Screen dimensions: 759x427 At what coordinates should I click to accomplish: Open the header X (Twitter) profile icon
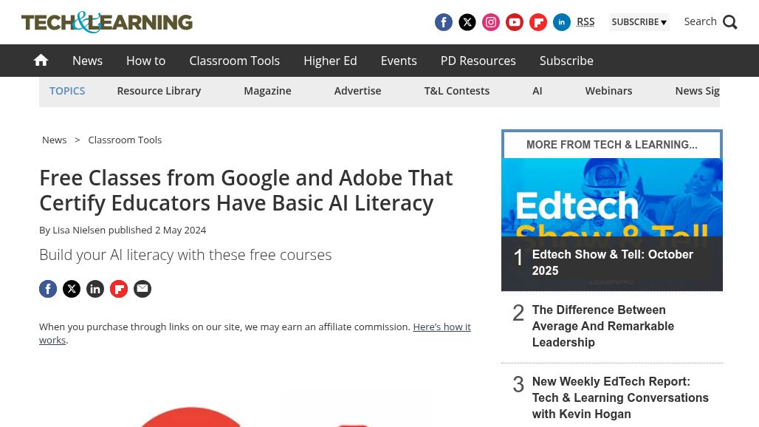467,22
